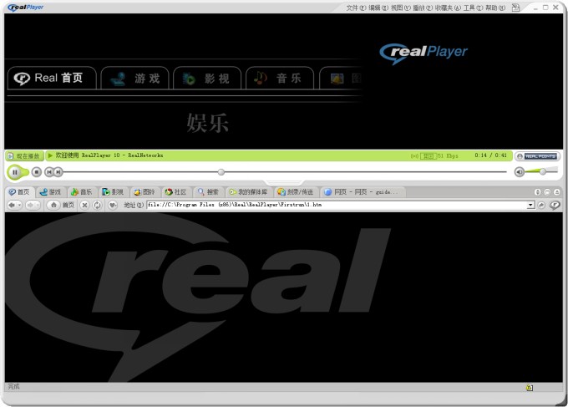
Task: Select the 社区 browser tab
Action: click(175, 192)
